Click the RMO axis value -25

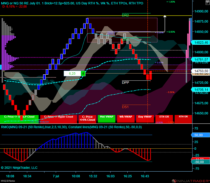[x=197, y=155]
